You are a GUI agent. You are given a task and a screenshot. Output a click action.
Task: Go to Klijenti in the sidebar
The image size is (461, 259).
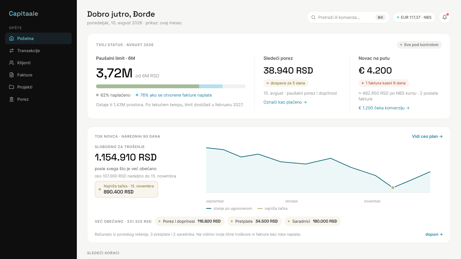click(x=38, y=63)
